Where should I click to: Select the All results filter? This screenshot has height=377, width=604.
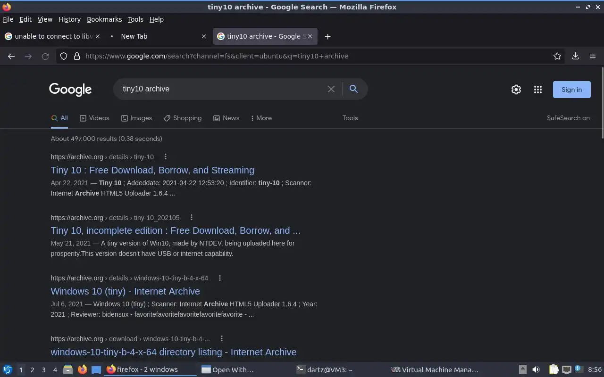(x=59, y=118)
